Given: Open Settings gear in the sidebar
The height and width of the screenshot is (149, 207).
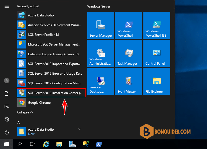Looking at the screenshot, I should pos(7,119).
